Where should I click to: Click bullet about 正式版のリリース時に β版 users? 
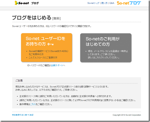[x=66, y=96]
